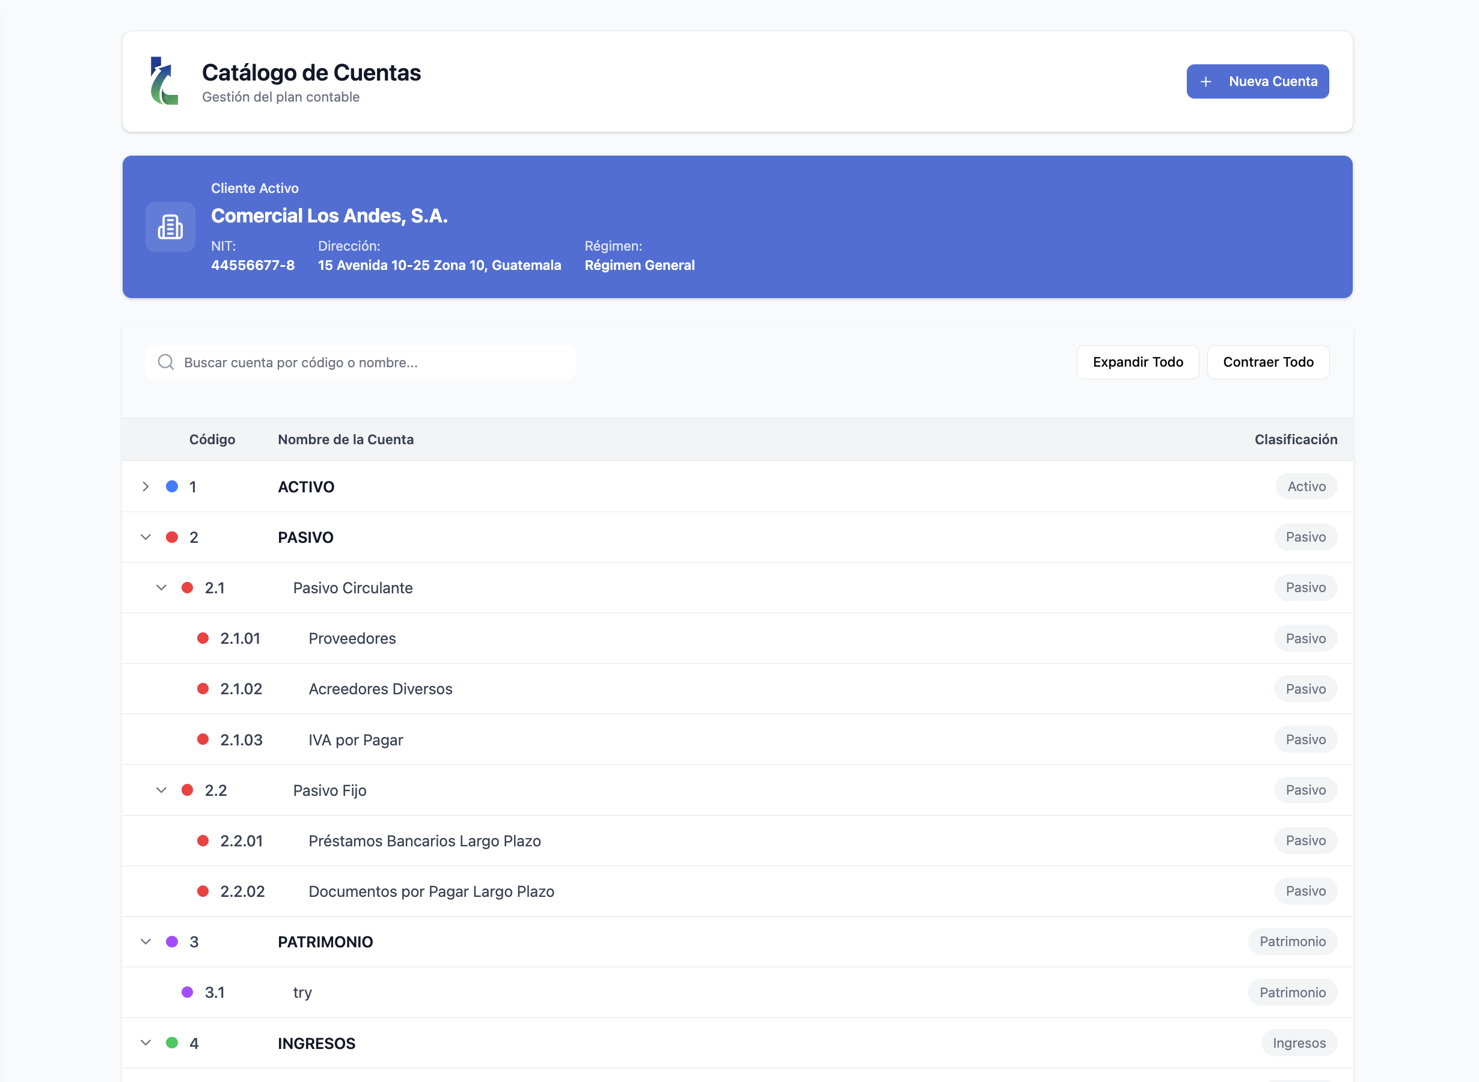Click the magnifier icon in the search box
The height and width of the screenshot is (1082, 1479).
click(167, 362)
